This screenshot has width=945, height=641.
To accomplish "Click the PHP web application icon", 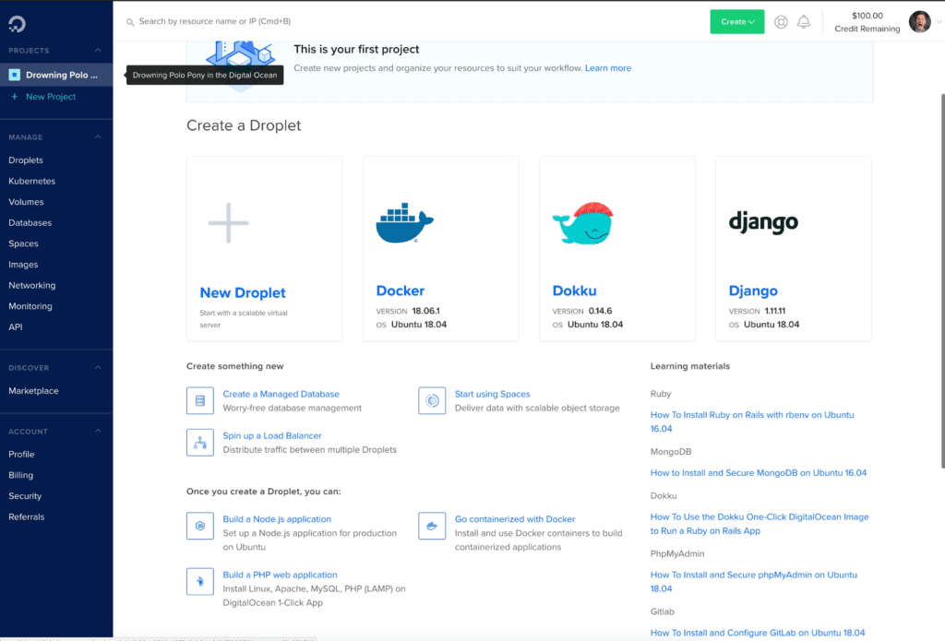I will (200, 581).
